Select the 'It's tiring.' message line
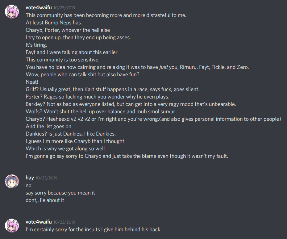The image size is (287, 239). pyautogui.click(x=36, y=45)
